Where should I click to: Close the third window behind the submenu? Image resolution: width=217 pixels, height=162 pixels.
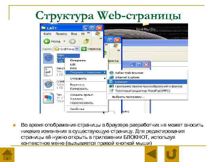(146, 64)
